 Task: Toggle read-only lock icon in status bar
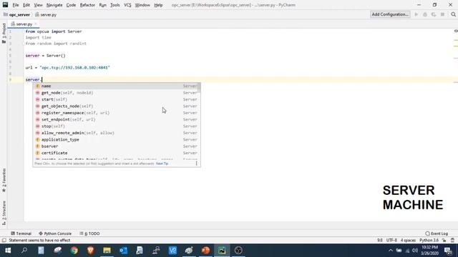click(x=444, y=241)
